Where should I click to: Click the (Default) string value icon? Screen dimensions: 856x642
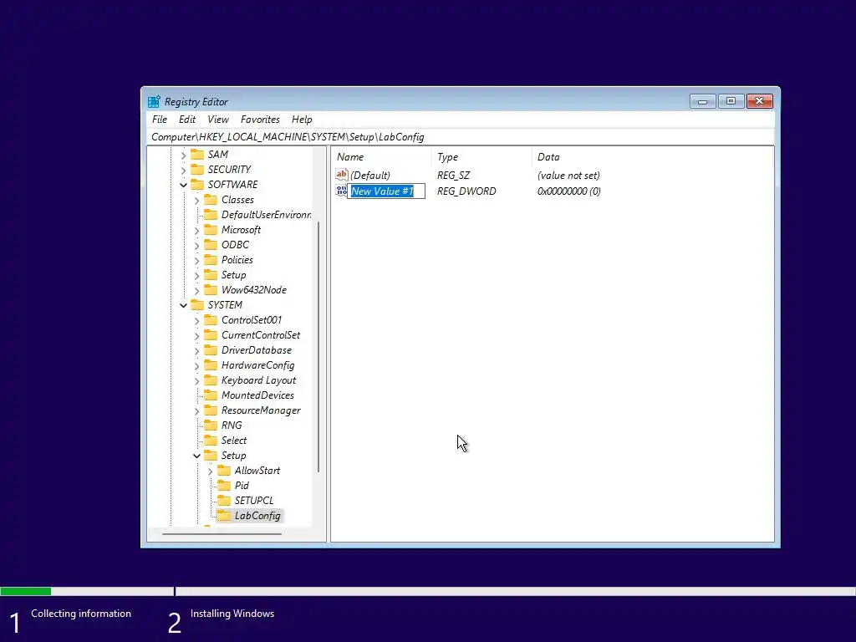[x=342, y=175]
